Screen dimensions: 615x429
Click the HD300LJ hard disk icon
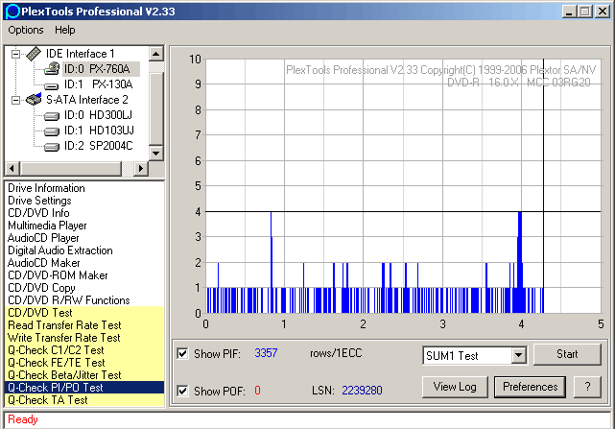coord(51,115)
